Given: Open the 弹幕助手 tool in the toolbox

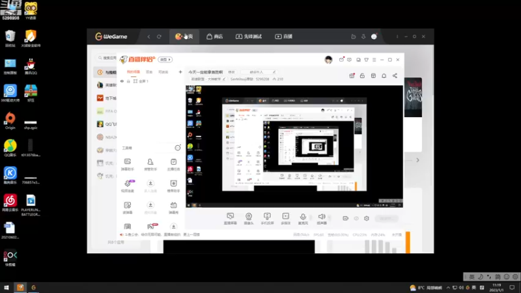Looking at the screenshot, I should tap(128, 165).
